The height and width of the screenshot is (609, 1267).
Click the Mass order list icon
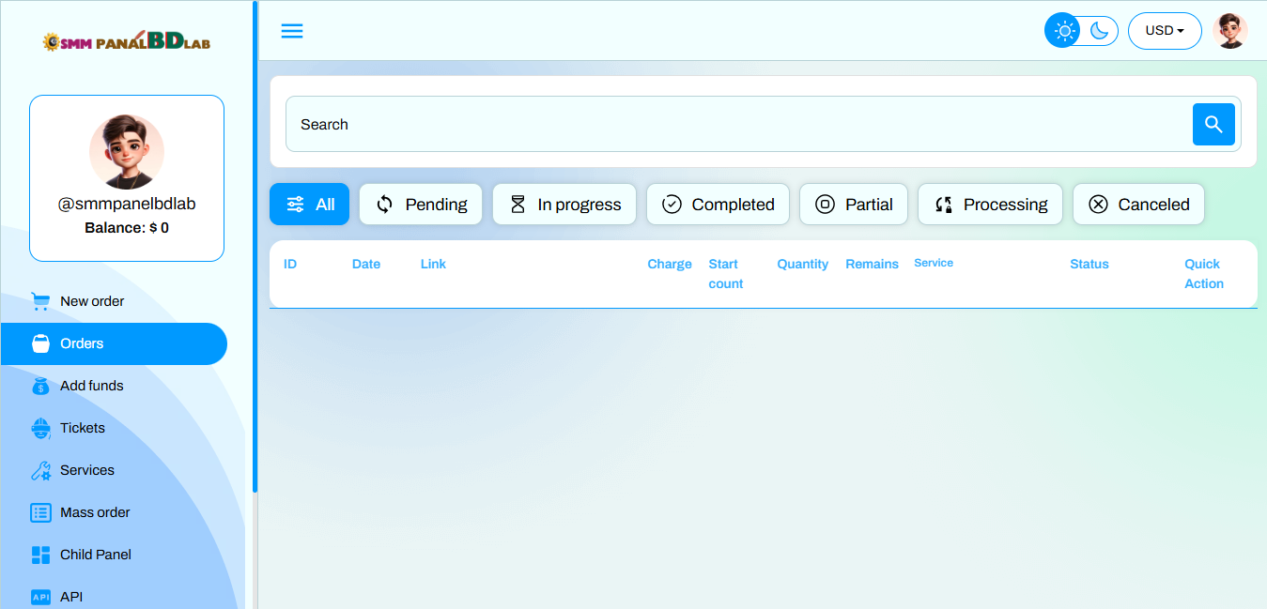(x=40, y=512)
